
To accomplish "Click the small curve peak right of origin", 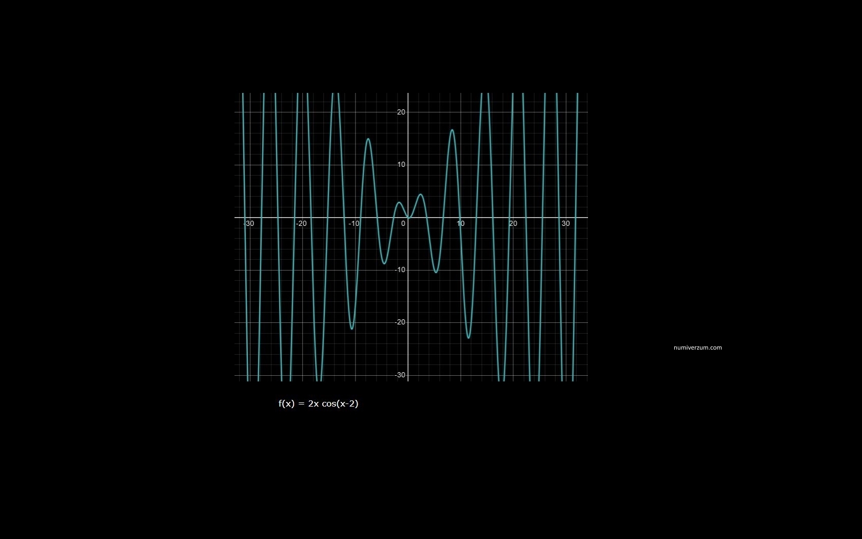I will [x=421, y=195].
